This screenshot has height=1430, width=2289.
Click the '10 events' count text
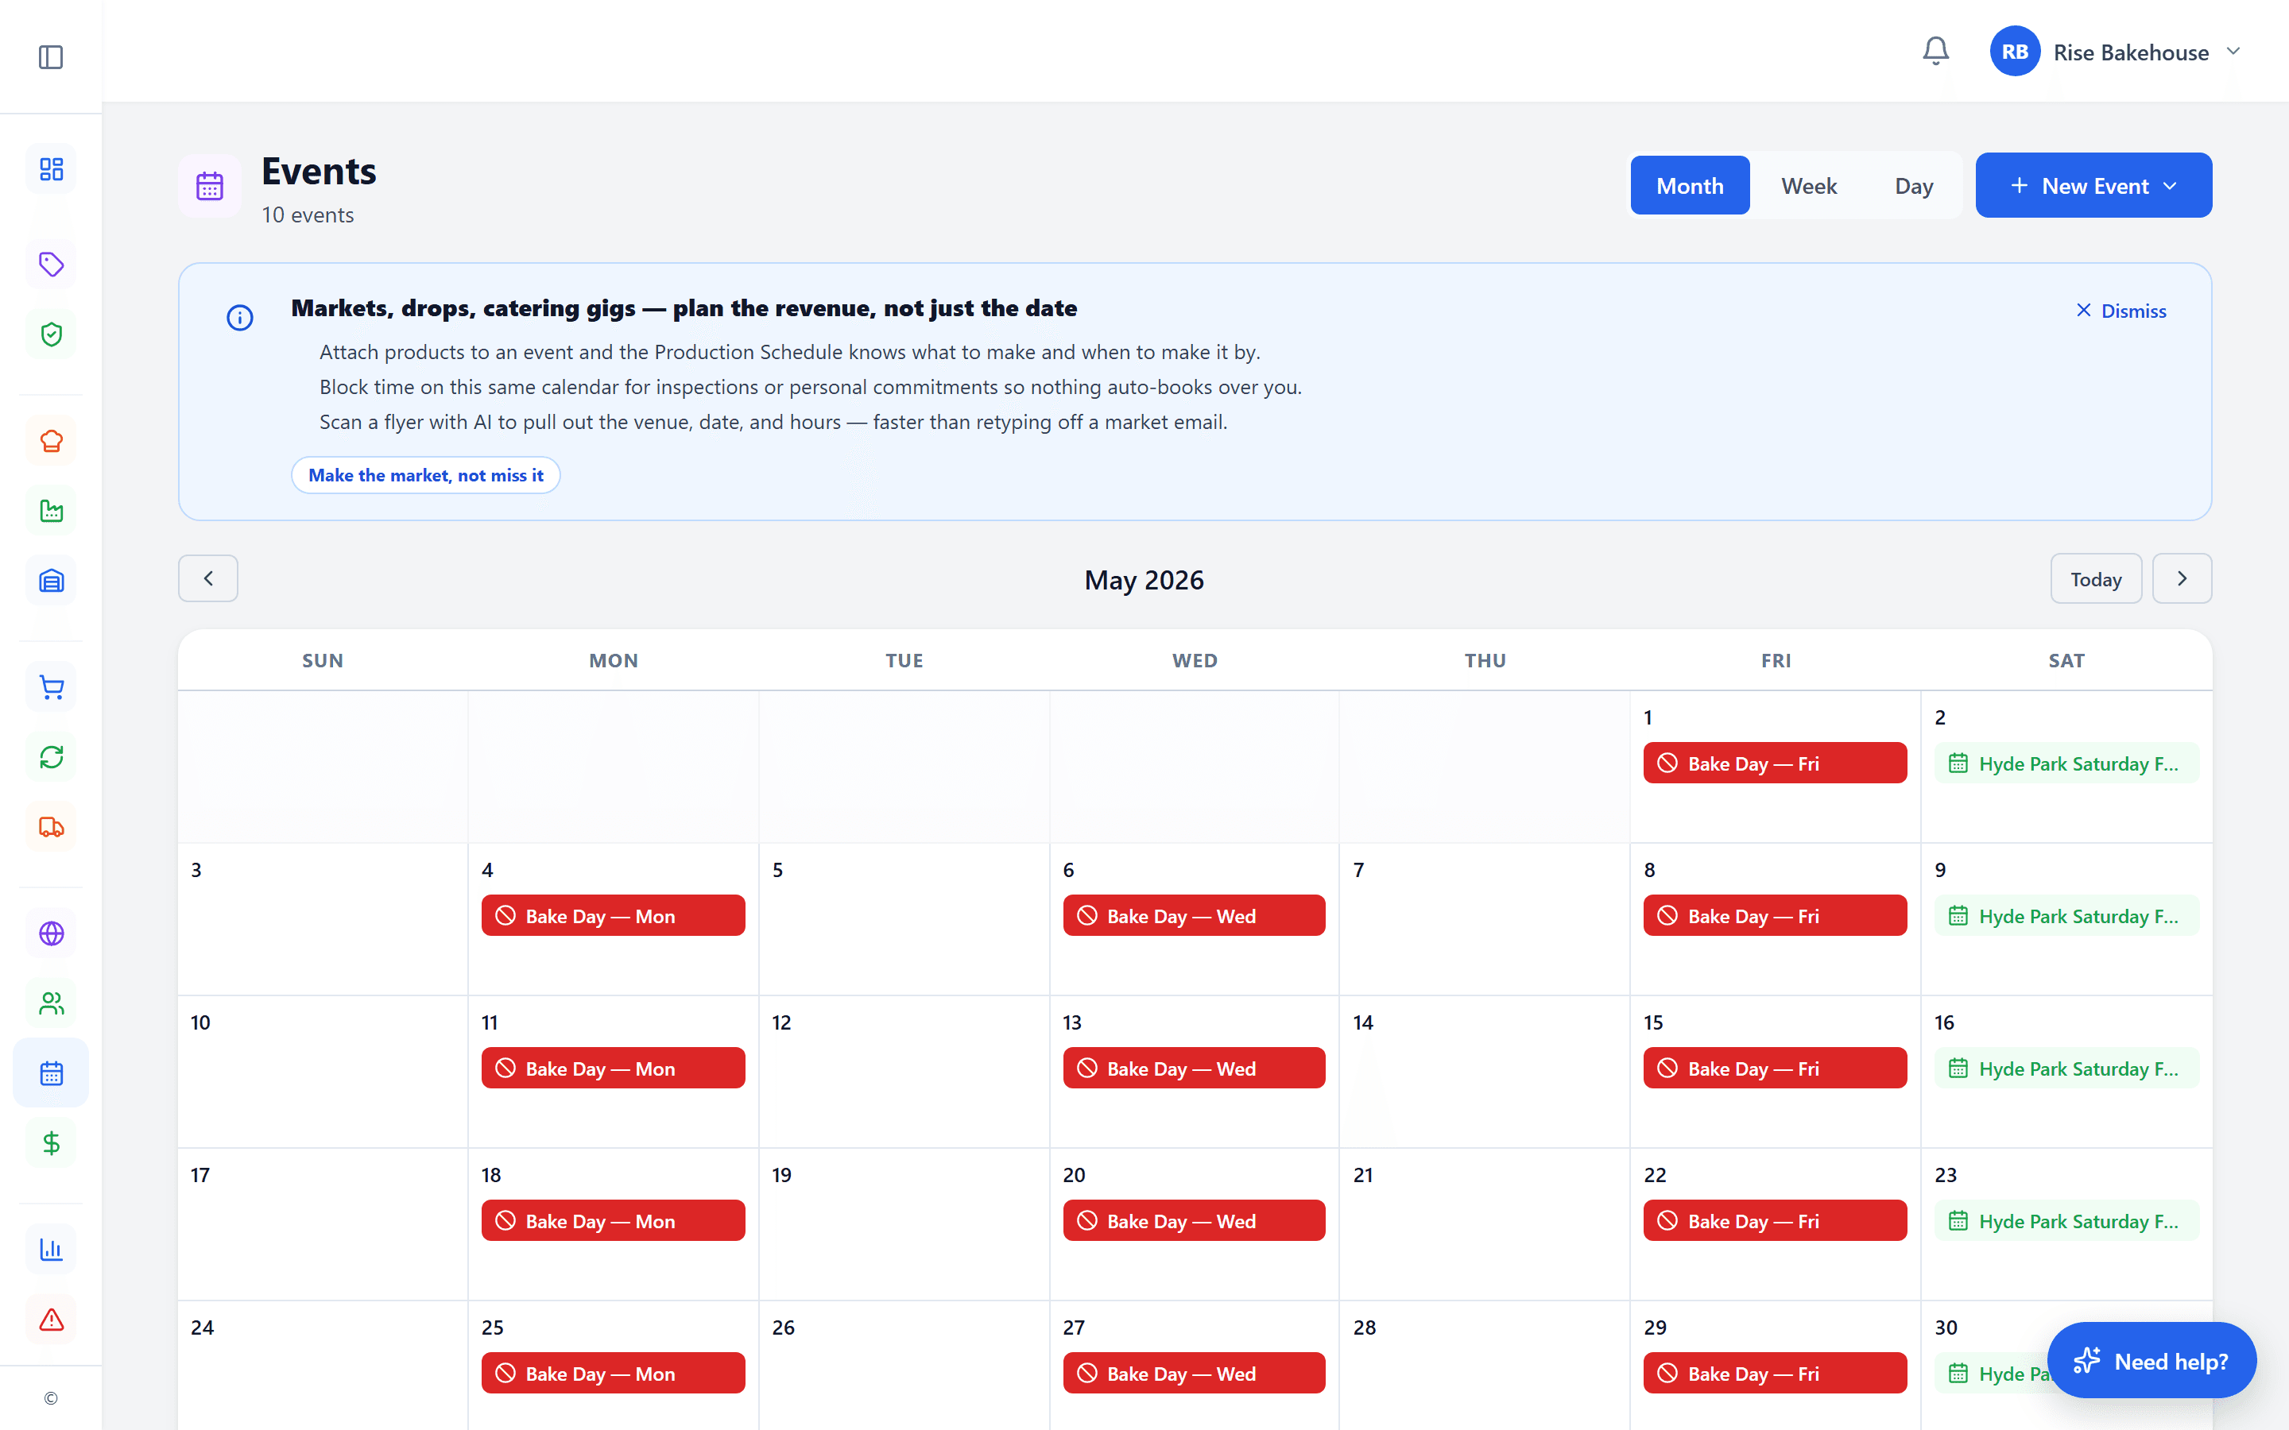308,214
